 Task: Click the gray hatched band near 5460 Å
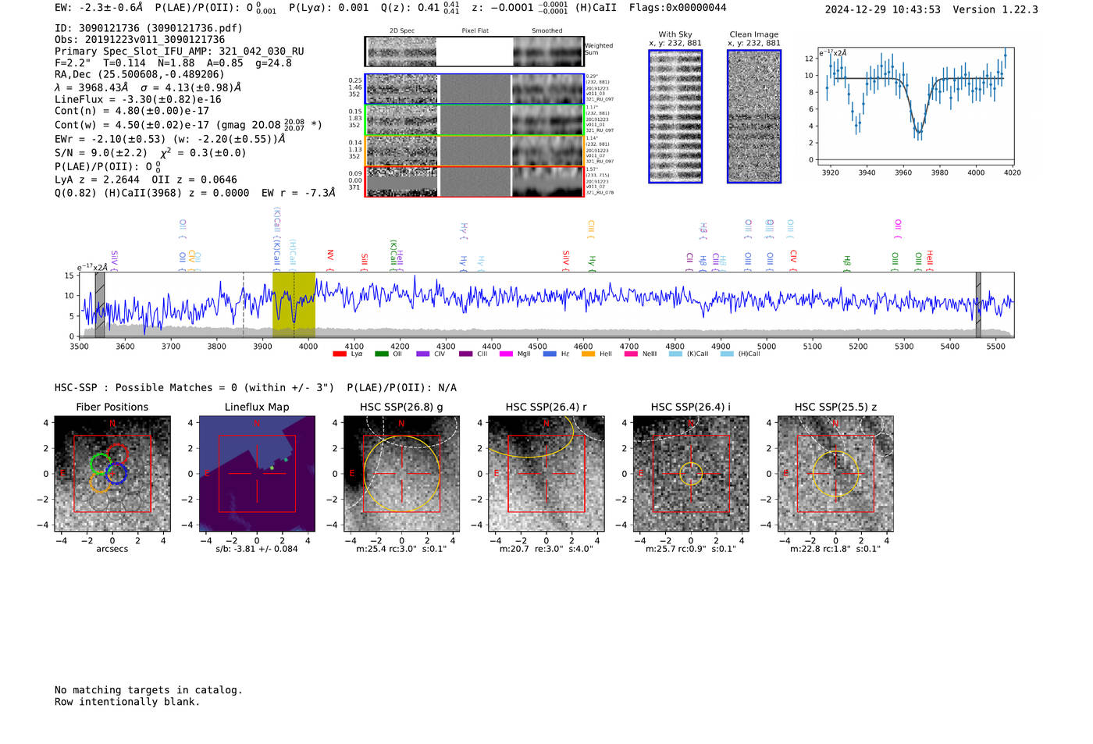pos(978,304)
